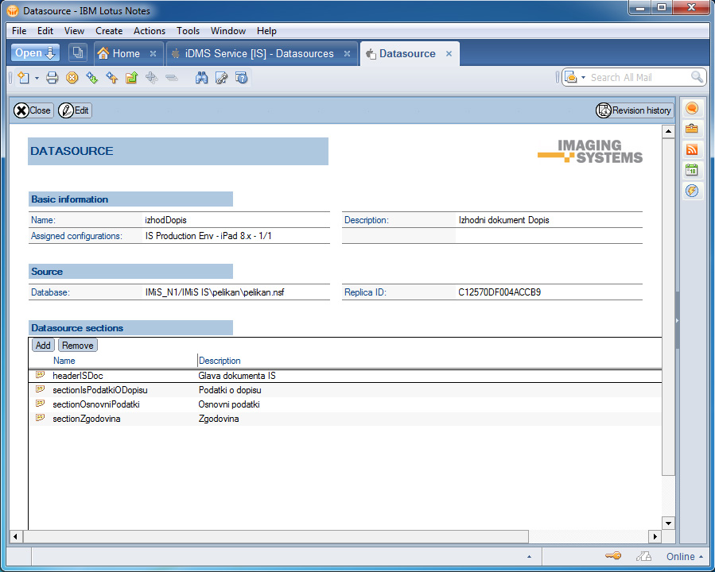Click the Replica ID value C12570DF004ACCB9
Image resolution: width=715 pixels, height=572 pixels.
[499, 292]
